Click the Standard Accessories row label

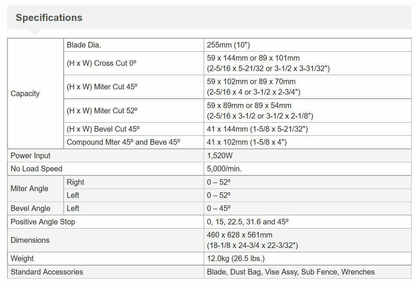tap(47, 272)
